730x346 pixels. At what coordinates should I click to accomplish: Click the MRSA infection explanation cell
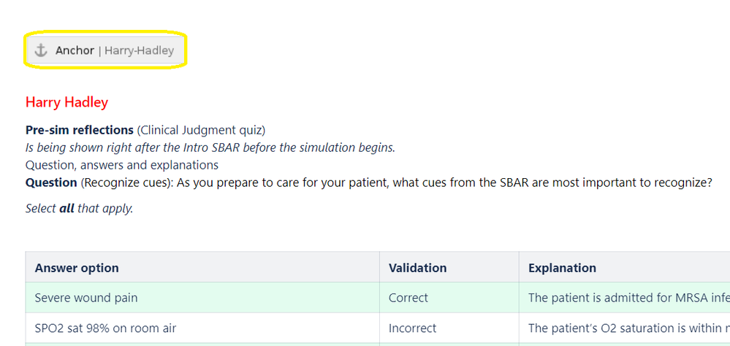coord(624,298)
